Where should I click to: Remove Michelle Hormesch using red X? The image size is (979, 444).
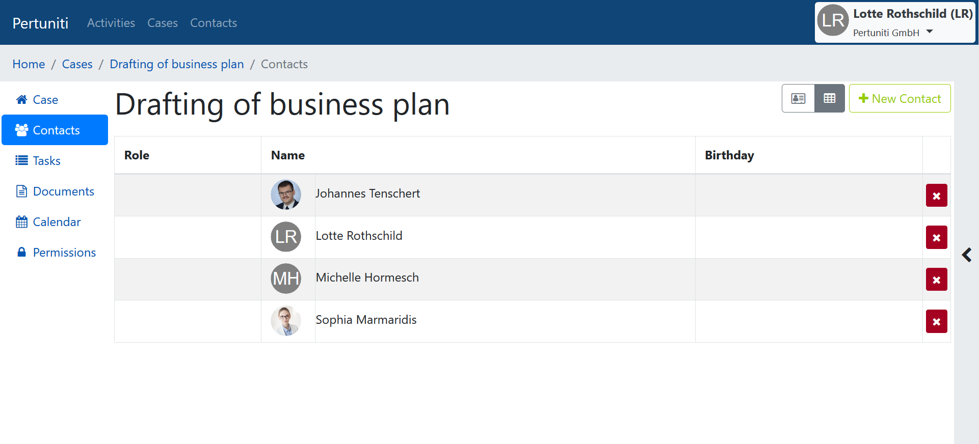pyautogui.click(x=936, y=280)
